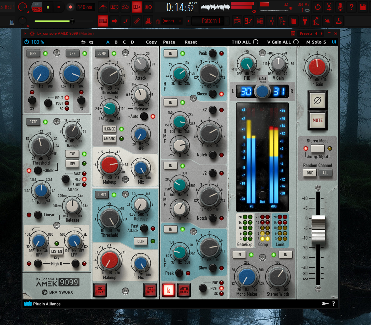This screenshot has height=325, width=371.
Task: Click Random Channel ALL button
Action: pos(325,173)
